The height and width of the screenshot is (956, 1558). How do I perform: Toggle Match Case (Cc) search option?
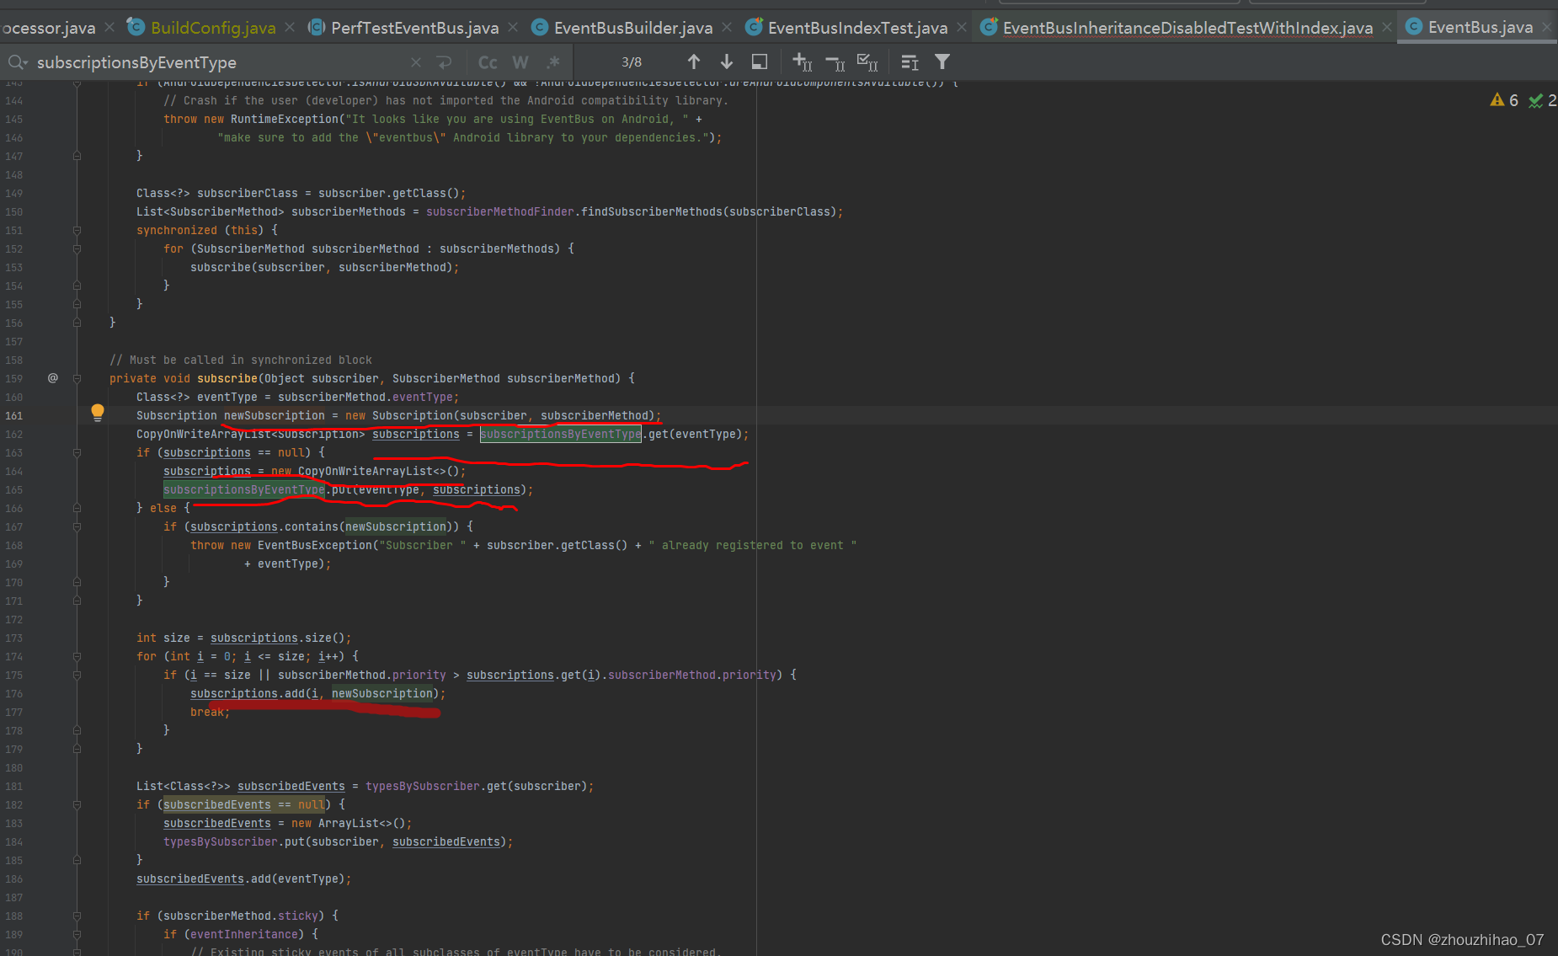(x=488, y=62)
